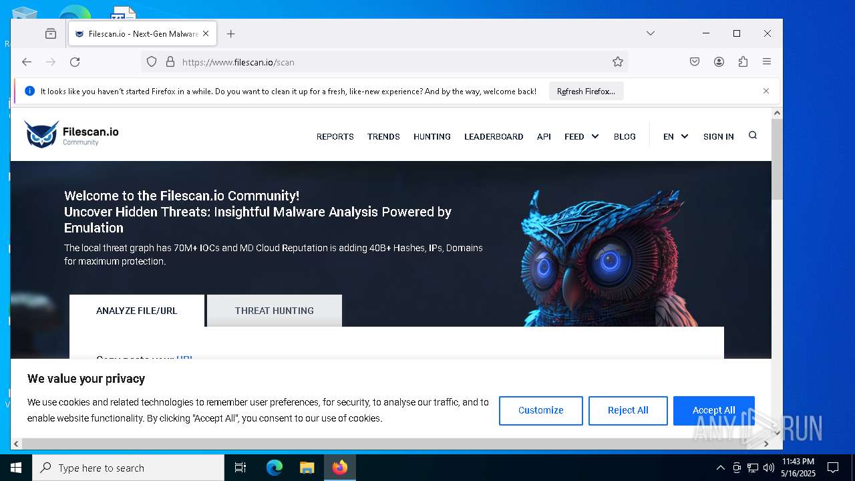Click the Accept All cookies button
The height and width of the screenshot is (481, 855).
point(714,410)
